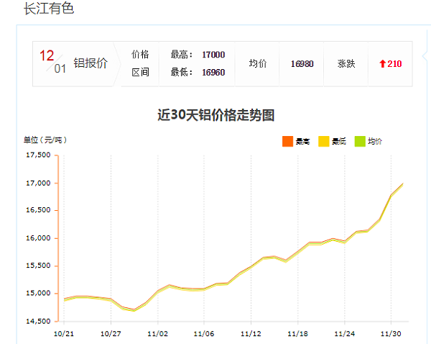Viewport: 431px width, 344px height.
Task: Click the red up-arrow beside 210
Action: pos(382,64)
